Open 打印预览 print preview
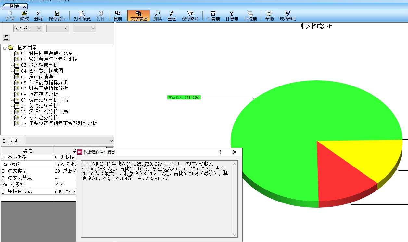The image size is (408, 242). click(x=82, y=16)
